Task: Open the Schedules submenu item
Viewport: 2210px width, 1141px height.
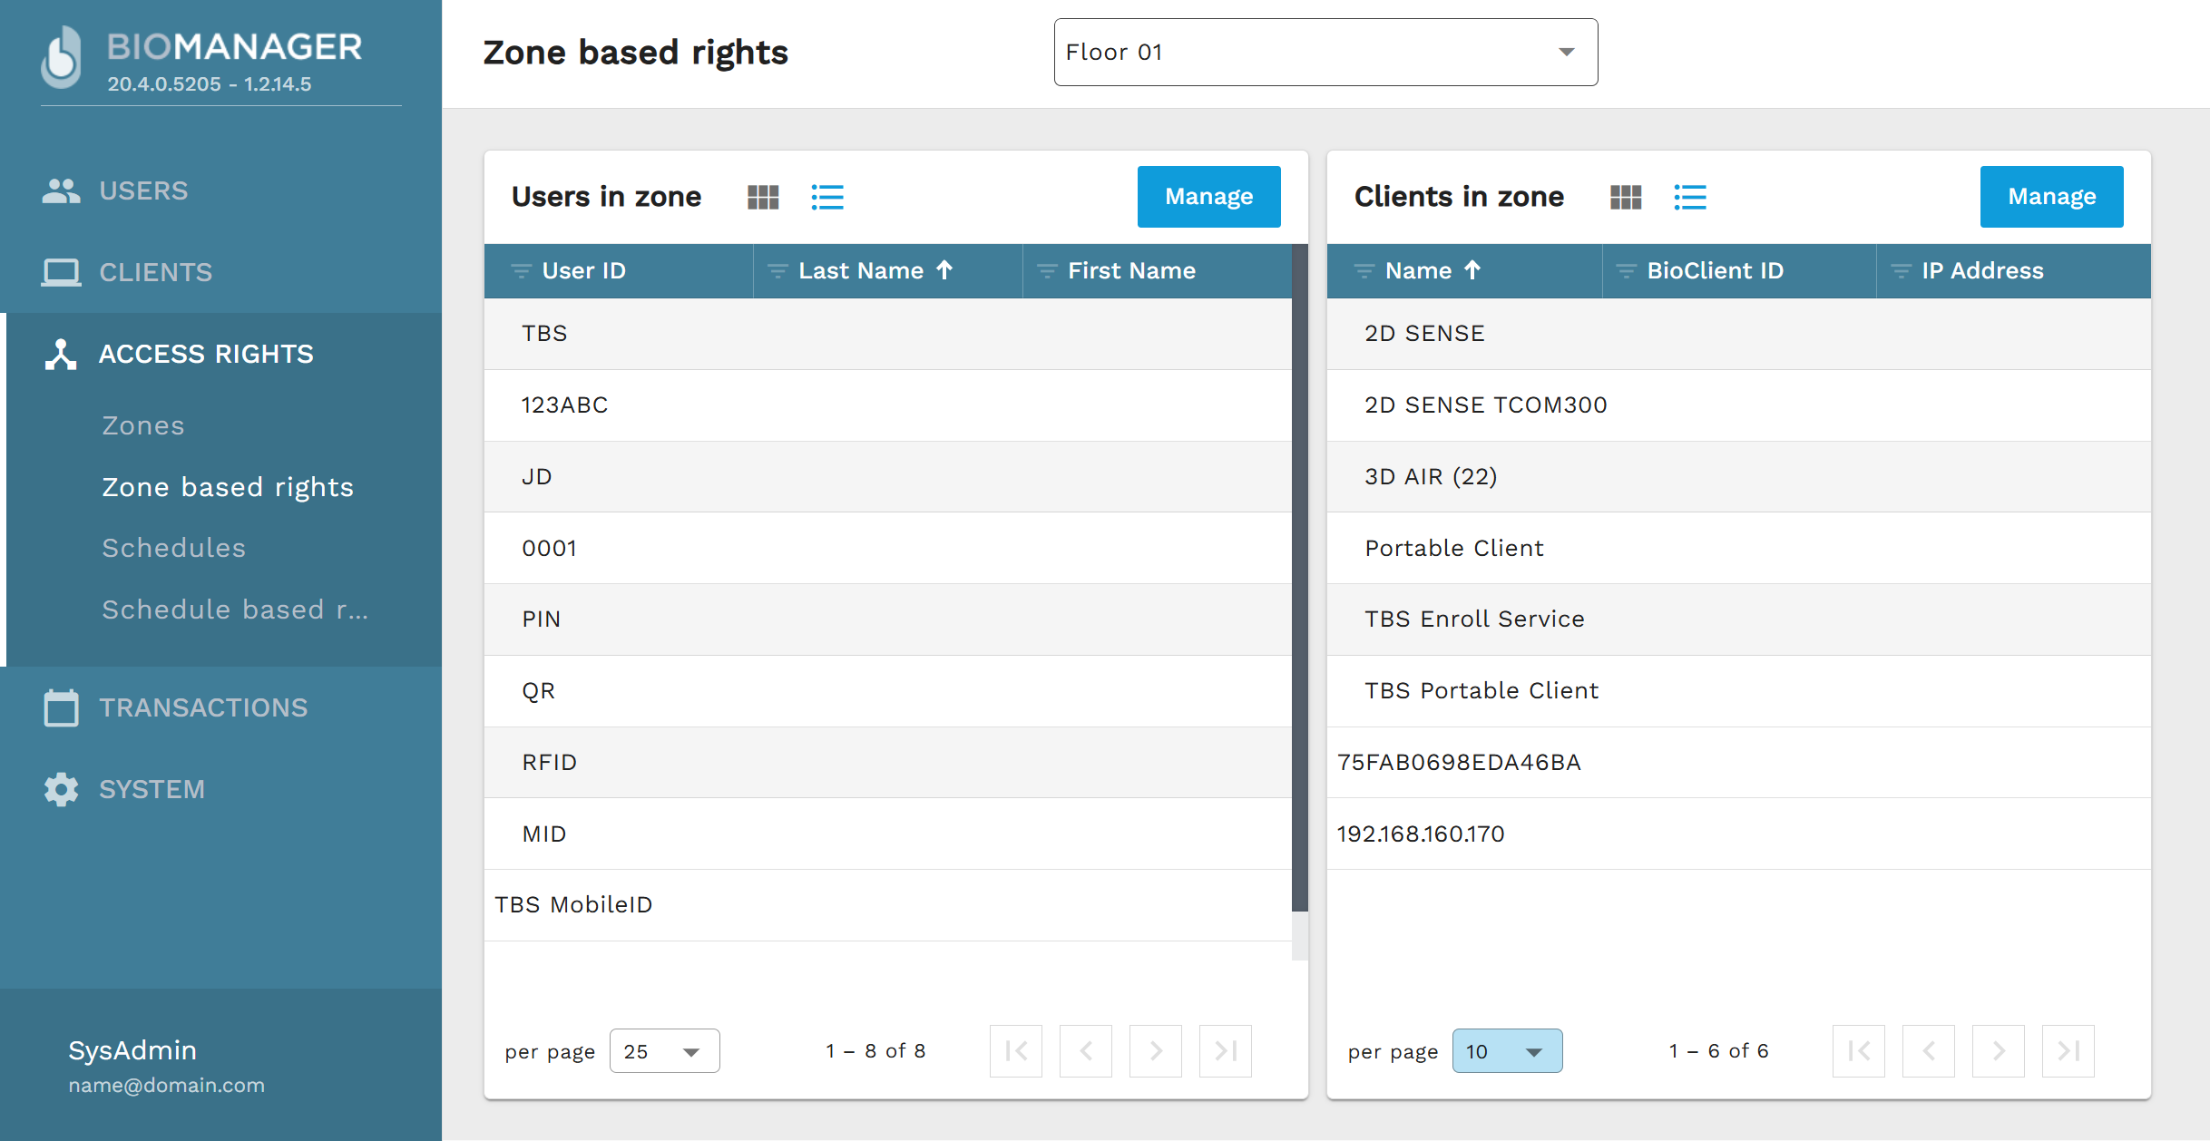Action: pyautogui.click(x=173, y=548)
